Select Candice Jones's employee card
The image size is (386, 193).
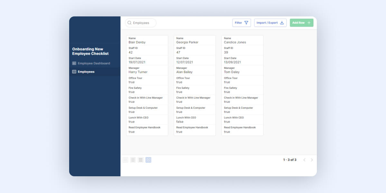tap(242, 85)
